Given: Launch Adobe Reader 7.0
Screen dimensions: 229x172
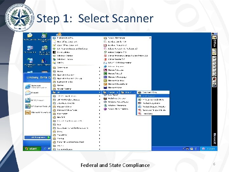Looking at the screenshot, I should pos(114,59).
